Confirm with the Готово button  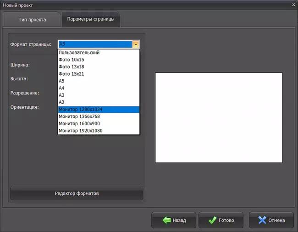[221, 220]
